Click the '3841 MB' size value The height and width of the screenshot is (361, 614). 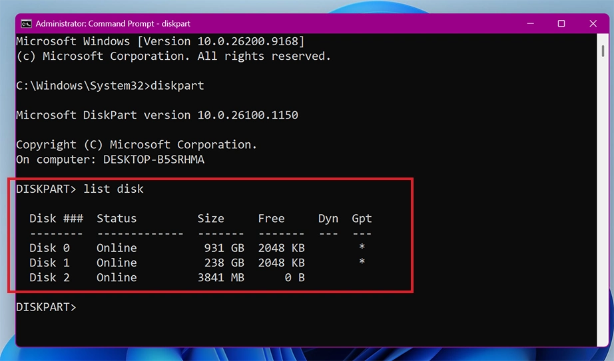pos(221,278)
